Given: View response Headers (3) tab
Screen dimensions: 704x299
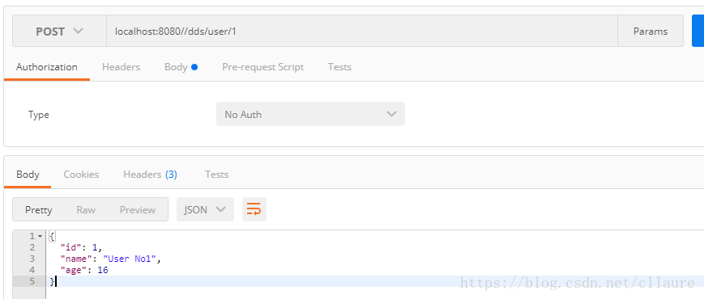Looking at the screenshot, I should coord(150,175).
